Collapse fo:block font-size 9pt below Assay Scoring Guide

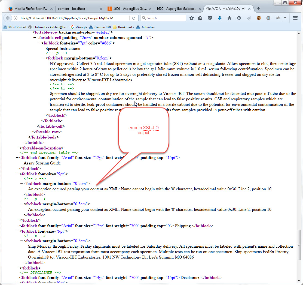(x=17, y=174)
